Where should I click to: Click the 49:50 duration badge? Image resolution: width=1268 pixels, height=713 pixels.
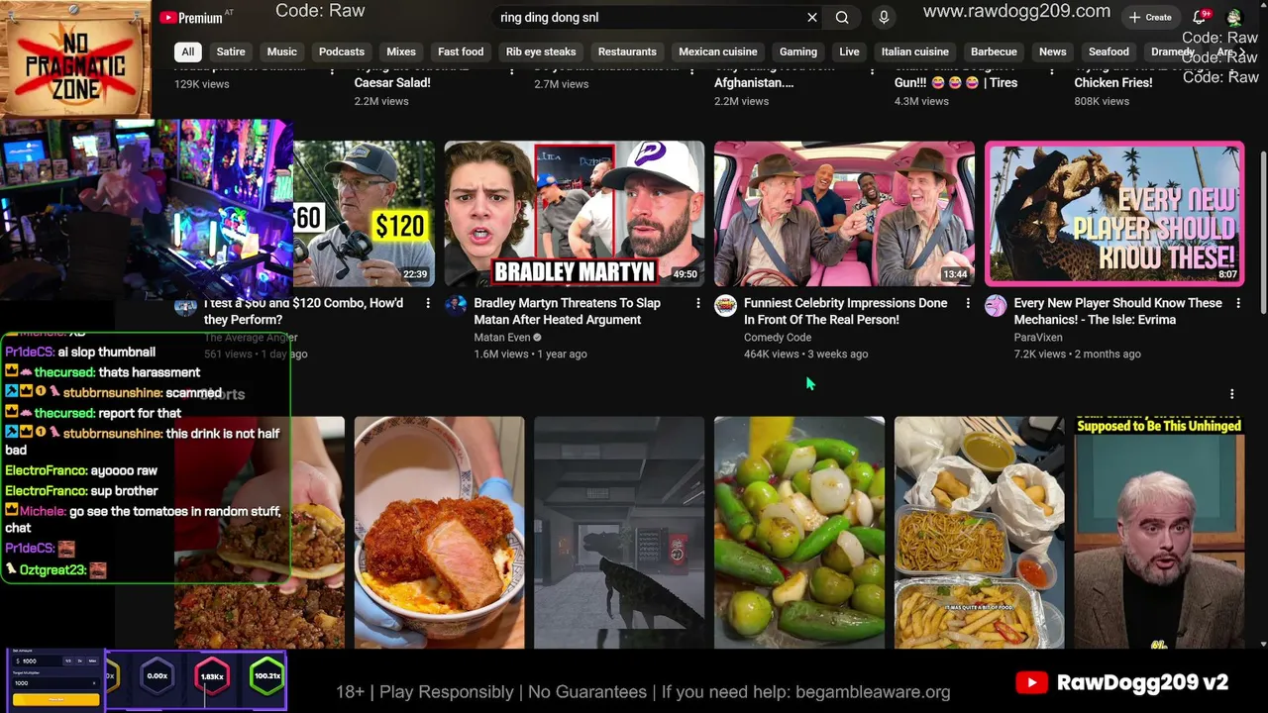click(685, 274)
